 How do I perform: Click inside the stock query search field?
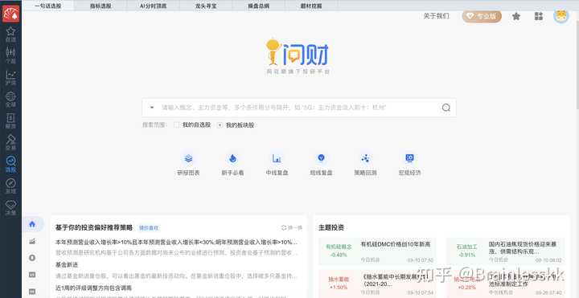click(299, 108)
